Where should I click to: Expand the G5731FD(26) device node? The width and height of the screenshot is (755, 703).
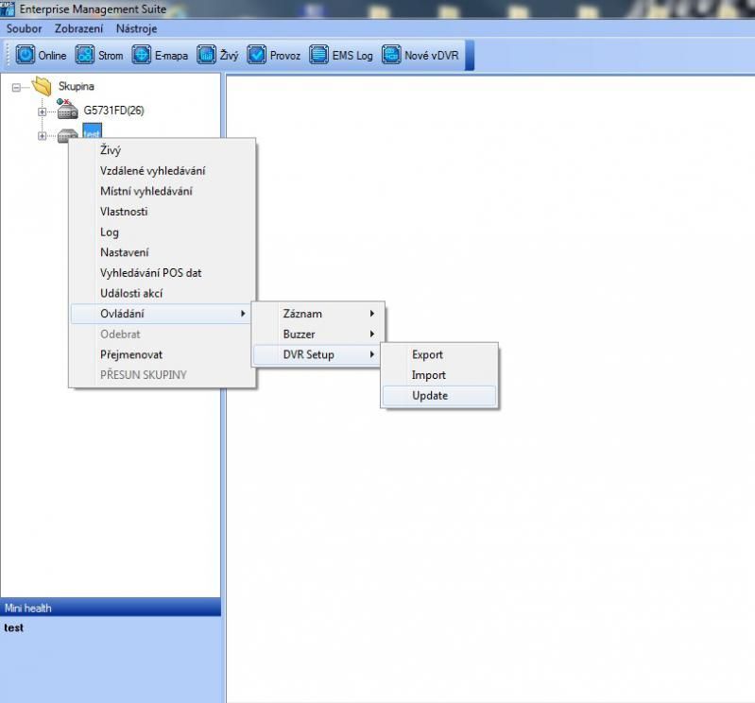point(42,111)
